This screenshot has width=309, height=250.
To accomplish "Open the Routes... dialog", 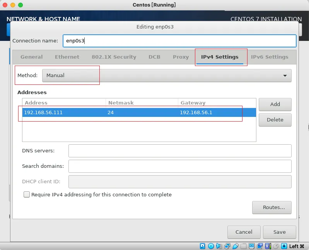I will (x=271, y=208).
